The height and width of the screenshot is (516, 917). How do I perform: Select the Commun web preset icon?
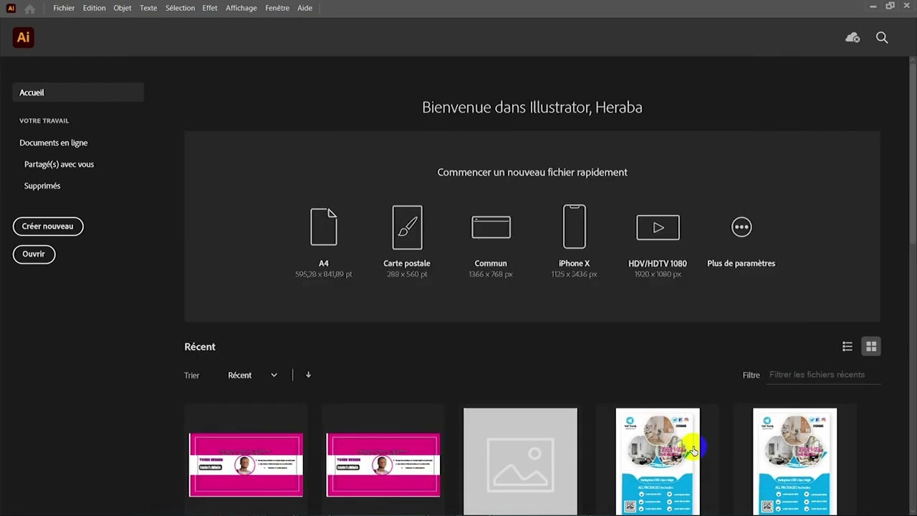click(491, 226)
